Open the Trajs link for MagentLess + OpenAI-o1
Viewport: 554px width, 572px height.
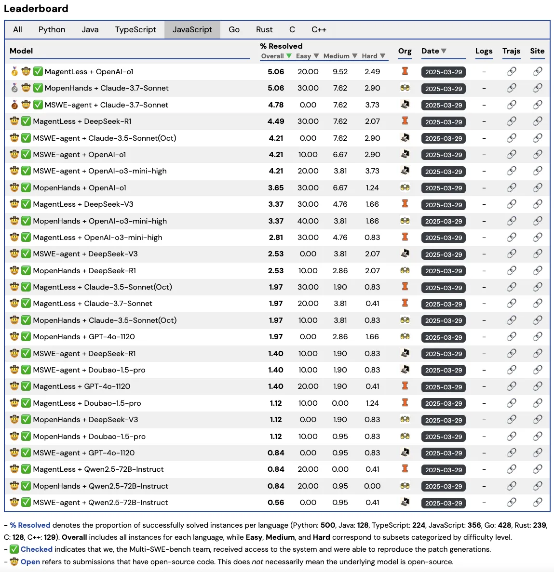(512, 71)
